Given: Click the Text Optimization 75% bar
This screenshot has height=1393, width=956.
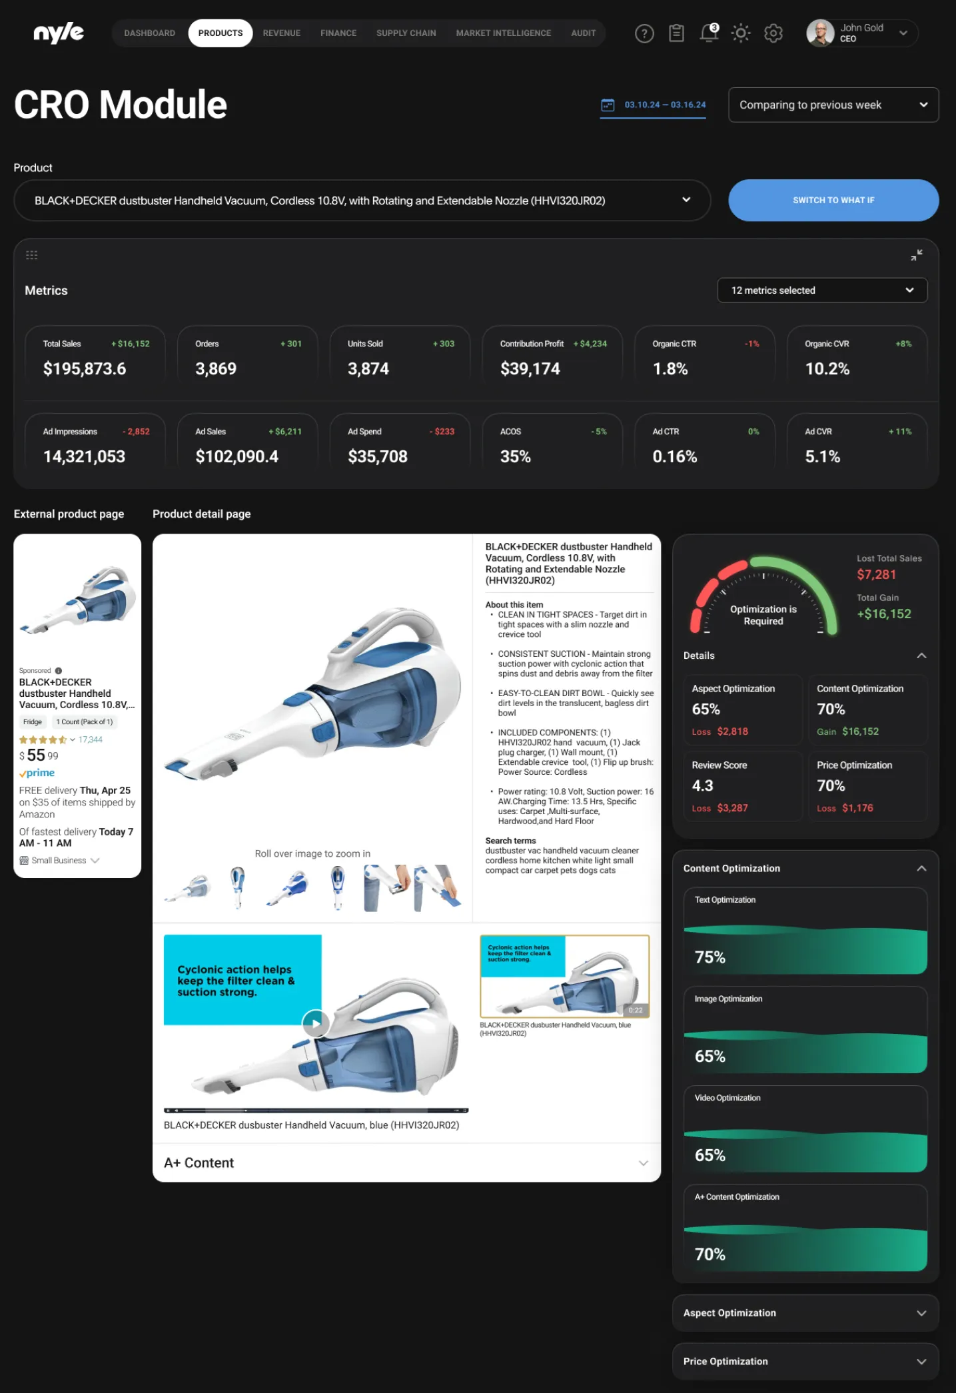Looking at the screenshot, I should 805,931.
